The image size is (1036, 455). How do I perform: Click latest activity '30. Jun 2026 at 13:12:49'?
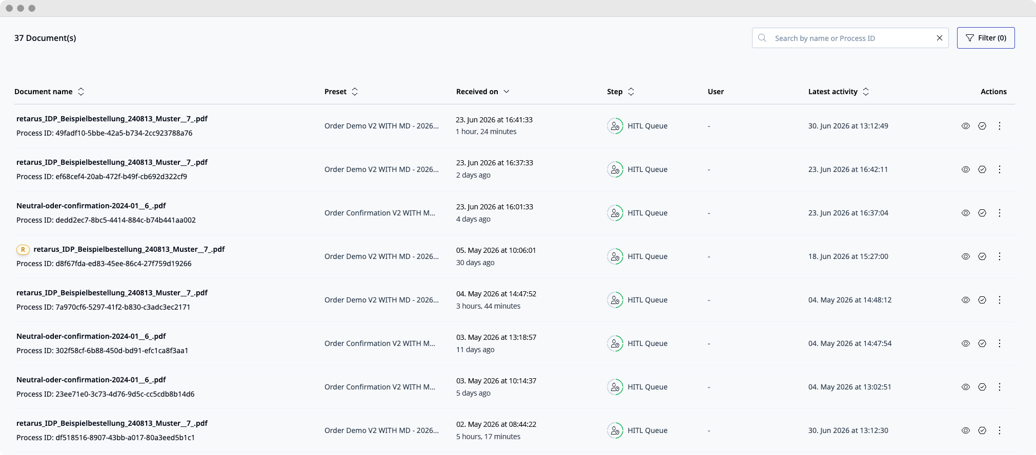pos(848,126)
